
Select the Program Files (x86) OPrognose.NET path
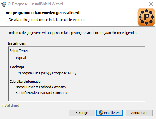pyautogui.click(x=46, y=73)
